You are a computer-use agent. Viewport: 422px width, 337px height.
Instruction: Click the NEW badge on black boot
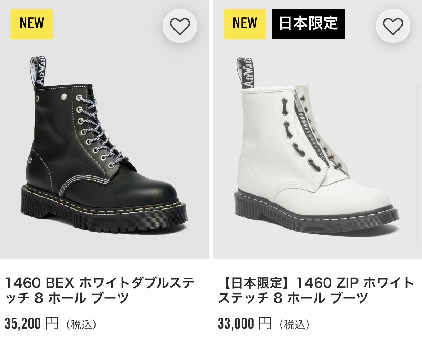coord(32,24)
